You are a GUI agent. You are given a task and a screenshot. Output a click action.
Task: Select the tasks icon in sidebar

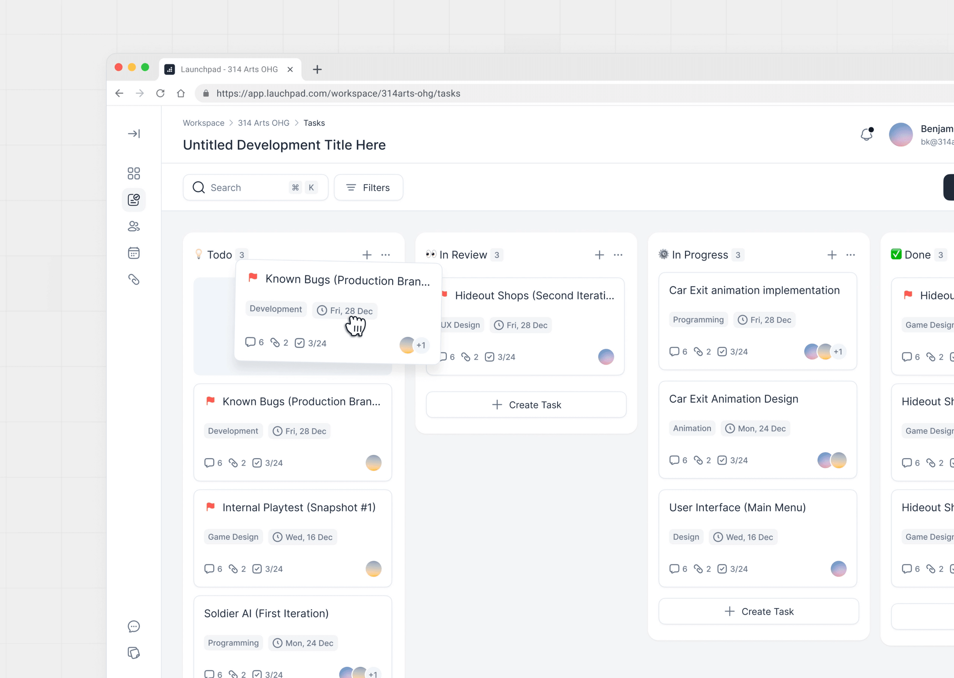(134, 200)
